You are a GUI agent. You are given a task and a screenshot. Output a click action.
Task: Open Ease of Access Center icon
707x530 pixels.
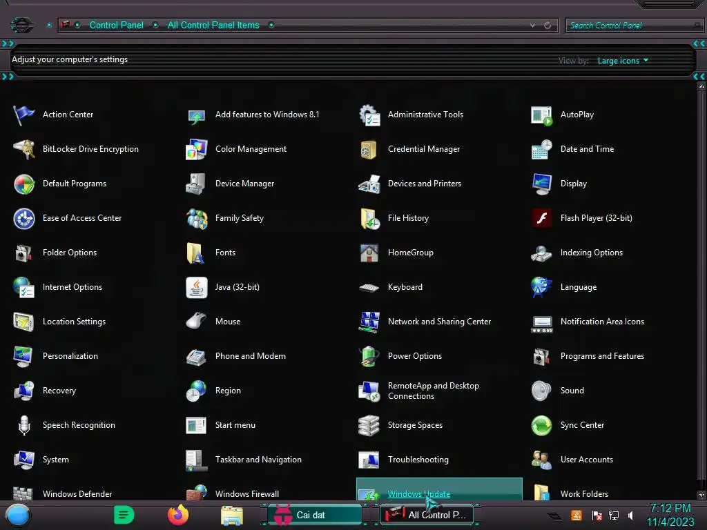click(24, 219)
